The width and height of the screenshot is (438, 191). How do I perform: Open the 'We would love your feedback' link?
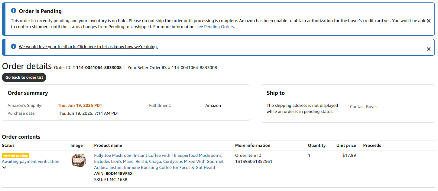(x=88, y=47)
